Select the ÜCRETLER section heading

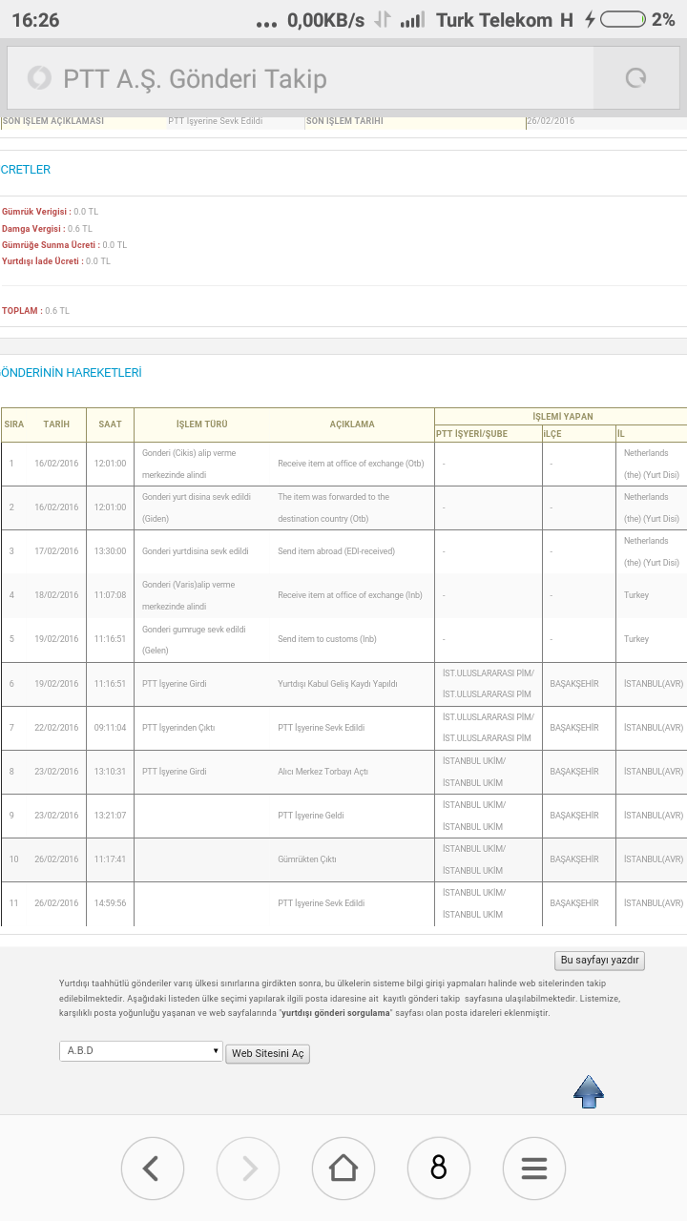click(x=26, y=170)
